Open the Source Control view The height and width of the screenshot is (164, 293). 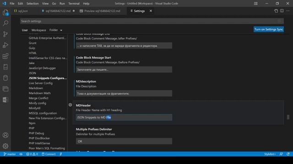coord(5,34)
